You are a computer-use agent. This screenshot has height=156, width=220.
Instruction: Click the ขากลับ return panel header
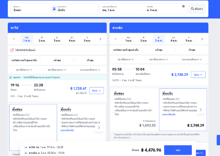coord(159,28)
